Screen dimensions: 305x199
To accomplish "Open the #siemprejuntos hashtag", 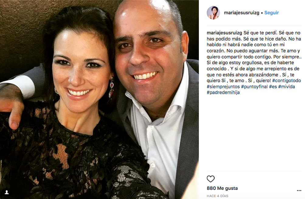I will pos(223,87).
